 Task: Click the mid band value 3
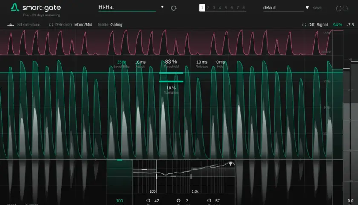pos(187,201)
